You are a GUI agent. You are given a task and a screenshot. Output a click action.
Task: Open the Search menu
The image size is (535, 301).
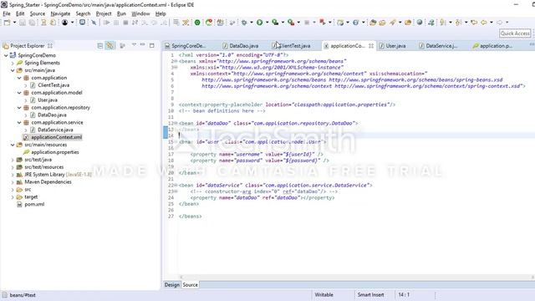(x=83, y=13)
